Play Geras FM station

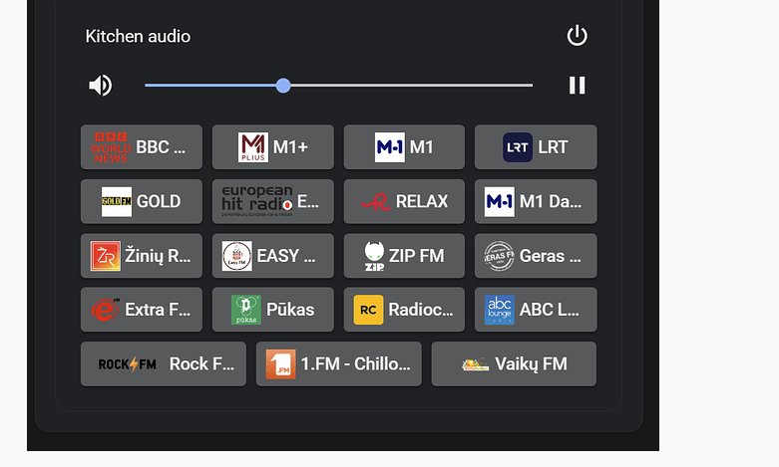point(536,256)
